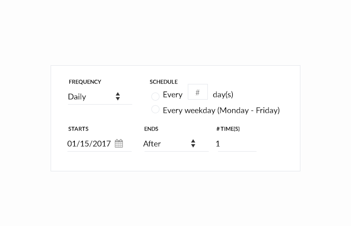Image resolution: width=351 pixels, height=226 pixels.
Task: Click the Starts date field 01/15/2017
Action: [89, 144]
